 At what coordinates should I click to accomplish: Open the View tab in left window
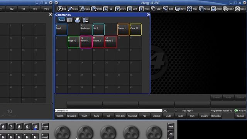tap(46, 9)
